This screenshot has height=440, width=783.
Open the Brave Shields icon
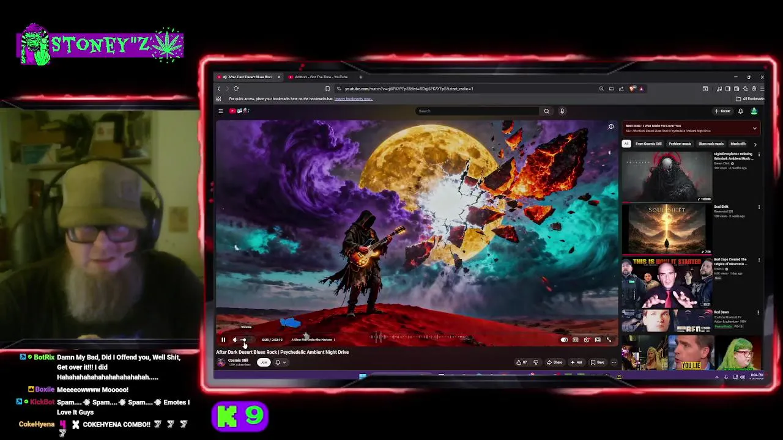coord(633,89)
